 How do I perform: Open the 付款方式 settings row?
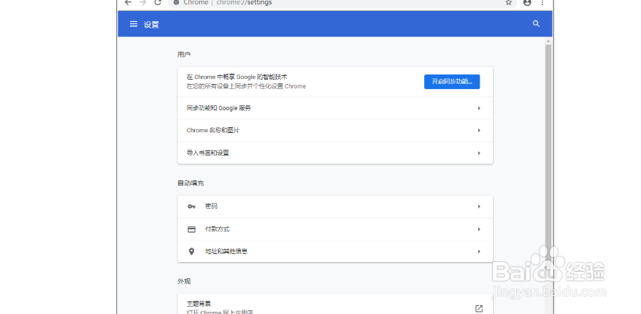coord(335,229)
